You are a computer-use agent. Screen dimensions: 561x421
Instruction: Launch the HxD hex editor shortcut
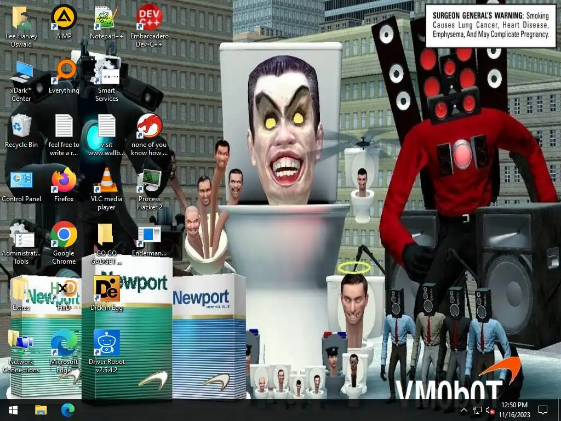[64, 294]
